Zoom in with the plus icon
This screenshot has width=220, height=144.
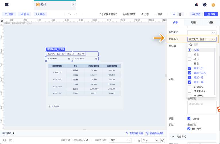(x=163, y=140)
